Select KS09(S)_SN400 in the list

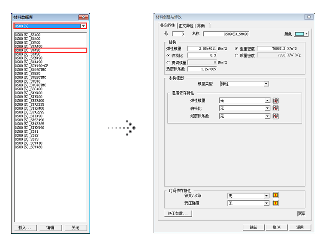coord(27,42)
